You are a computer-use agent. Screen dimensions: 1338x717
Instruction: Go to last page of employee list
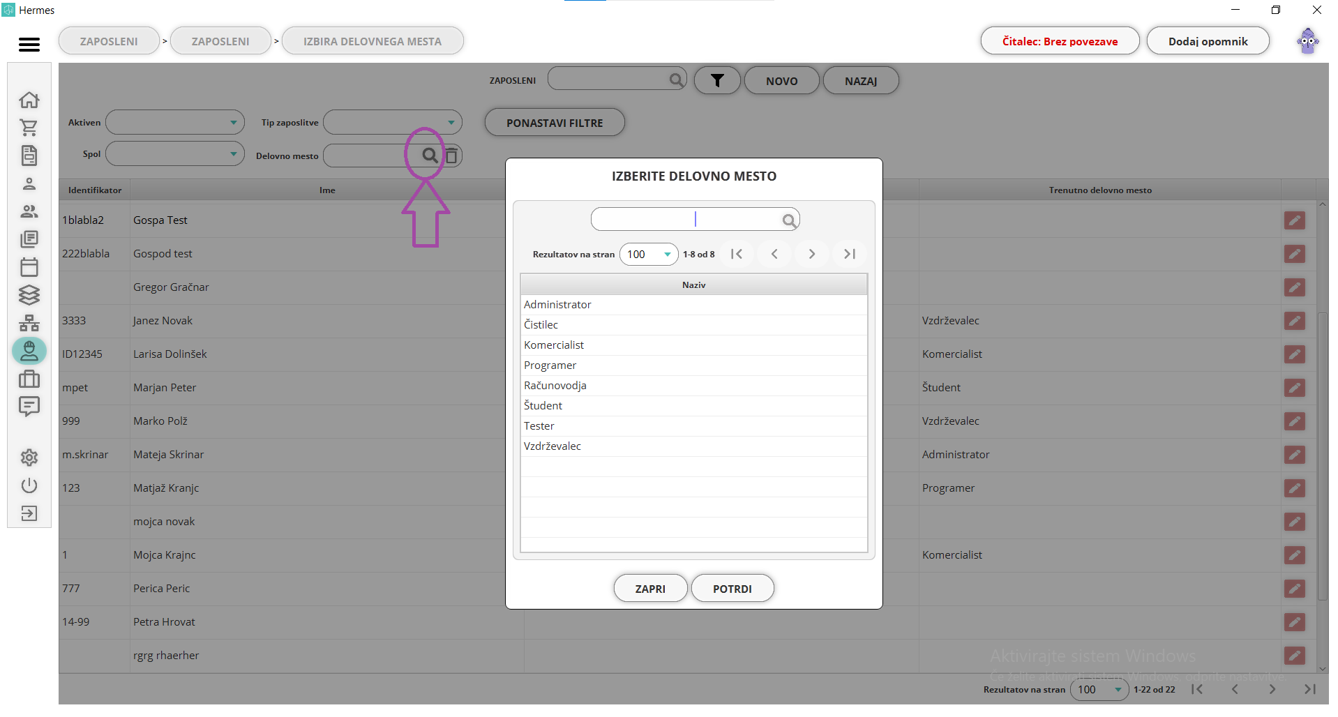(1310, 689)
